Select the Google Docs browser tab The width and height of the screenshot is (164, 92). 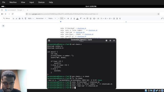(x=15, y=10)
